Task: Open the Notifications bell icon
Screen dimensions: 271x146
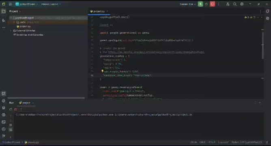Action: [267, 11]
